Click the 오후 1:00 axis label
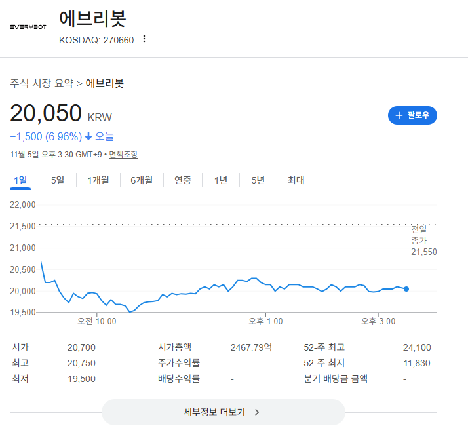The image size is (468, 445). click(x=265, y=321)
